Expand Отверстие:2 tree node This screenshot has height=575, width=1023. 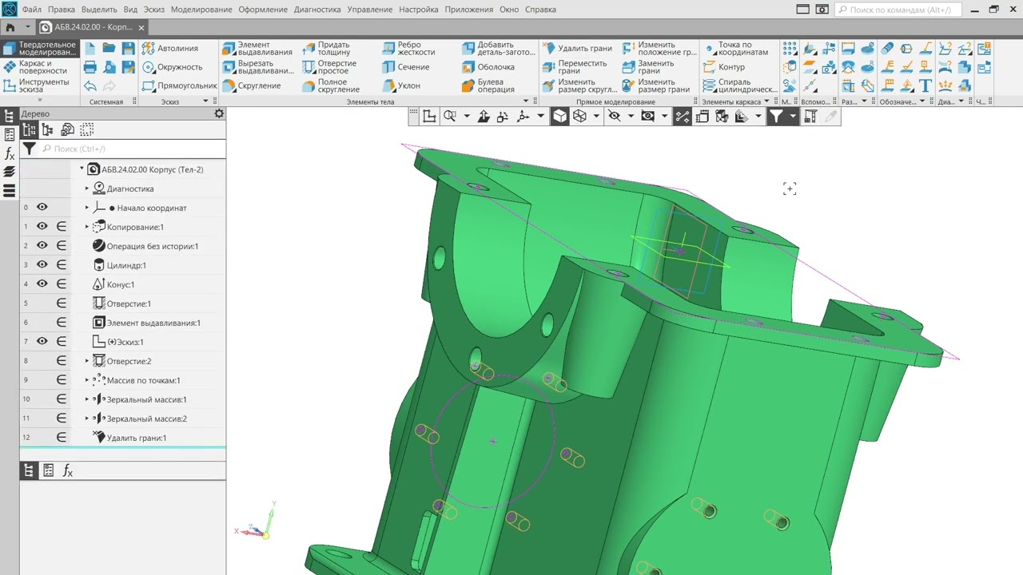point(87,361)
